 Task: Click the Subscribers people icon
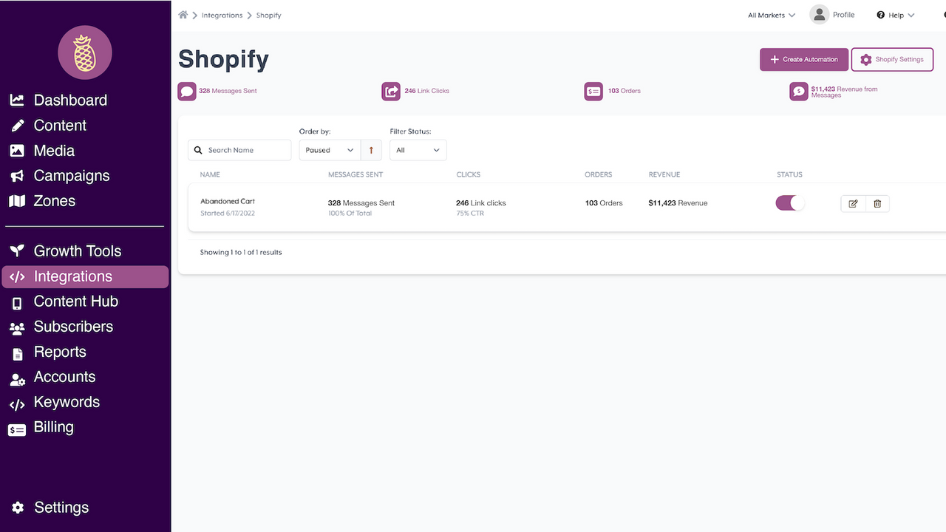[x=16, y=327]
